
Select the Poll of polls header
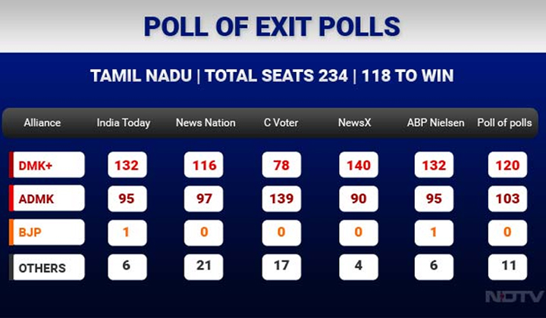pos(504,123)
